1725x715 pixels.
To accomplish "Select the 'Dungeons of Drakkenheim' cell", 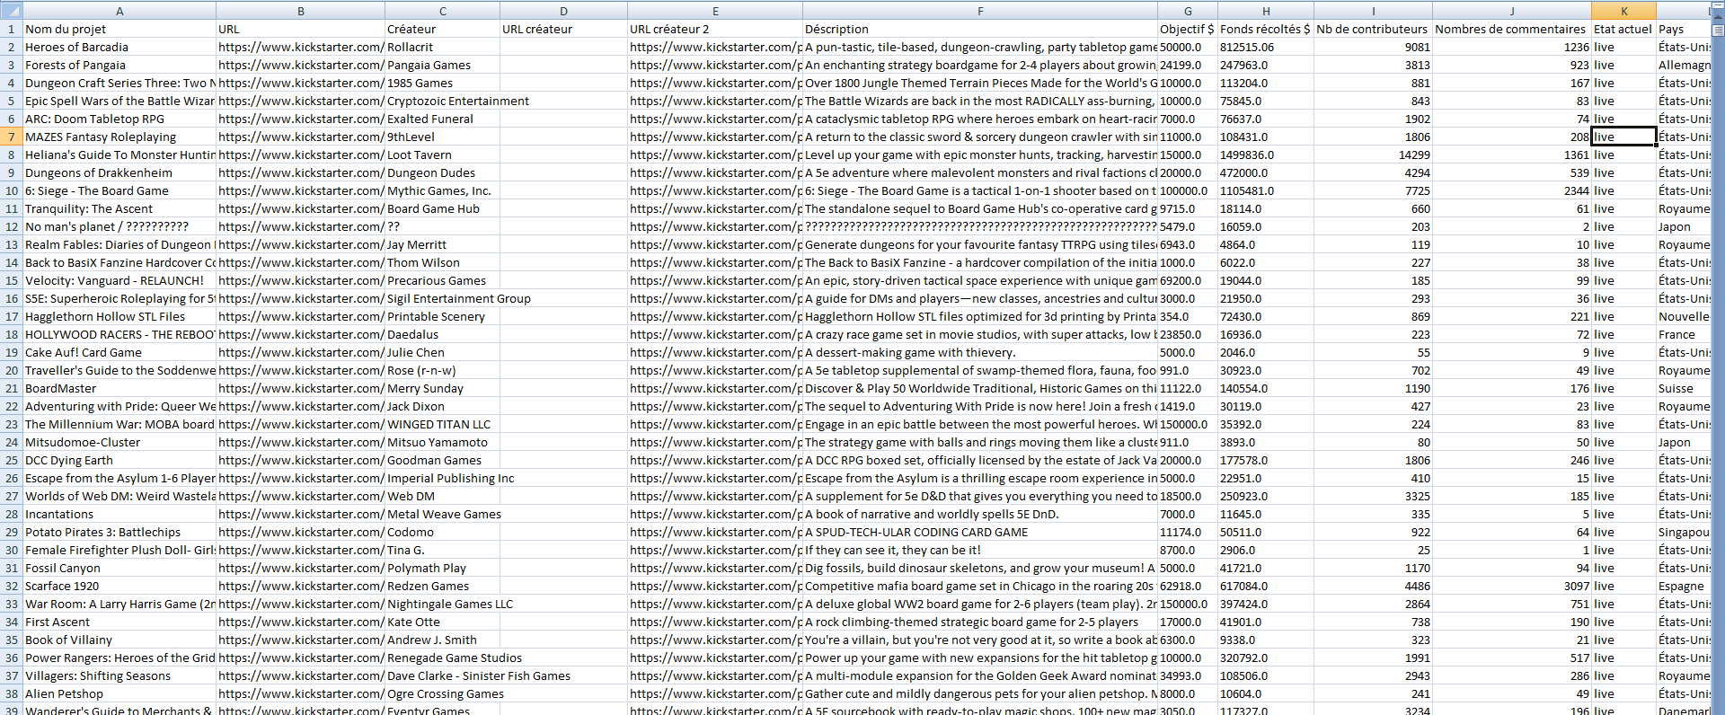I will 119,172.
